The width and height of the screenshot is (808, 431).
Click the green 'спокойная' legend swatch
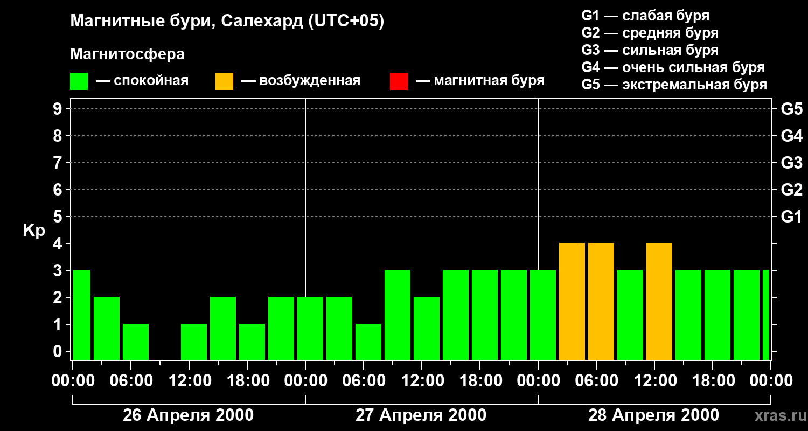coord(79,81)
